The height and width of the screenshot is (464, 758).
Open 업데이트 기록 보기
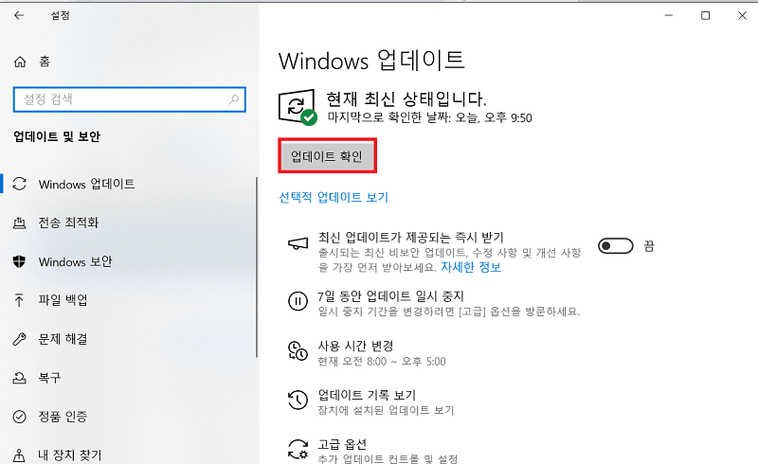(367, 395)
